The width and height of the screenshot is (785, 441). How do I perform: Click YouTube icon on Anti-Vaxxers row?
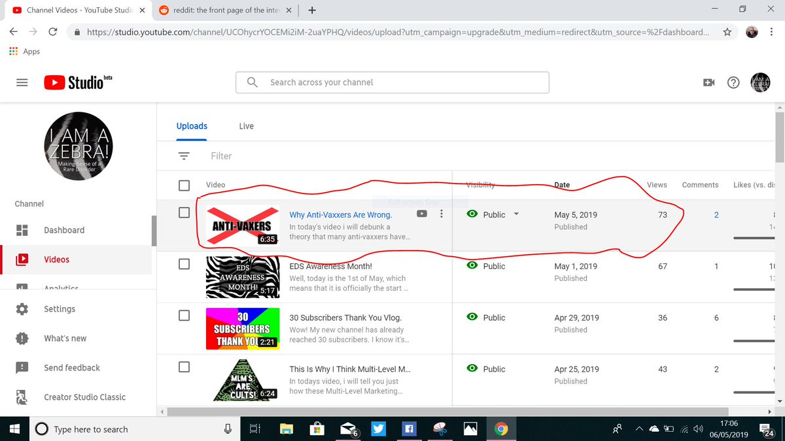423,214
